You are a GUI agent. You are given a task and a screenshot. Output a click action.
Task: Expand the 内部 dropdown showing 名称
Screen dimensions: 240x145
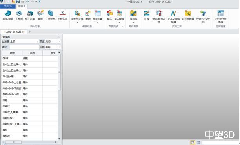[x=53, y=47]
